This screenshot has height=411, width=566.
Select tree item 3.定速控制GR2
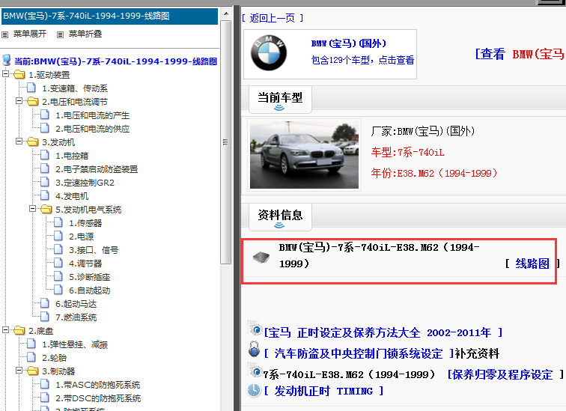tap(85, 183)
